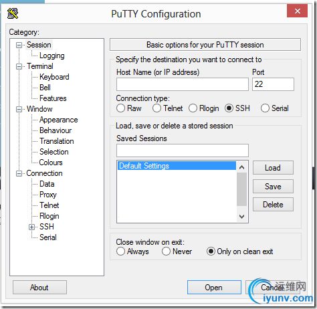The height and width of the screenshot is (309, 317).
Task: Click the Save session button
Action: point(273,186)
